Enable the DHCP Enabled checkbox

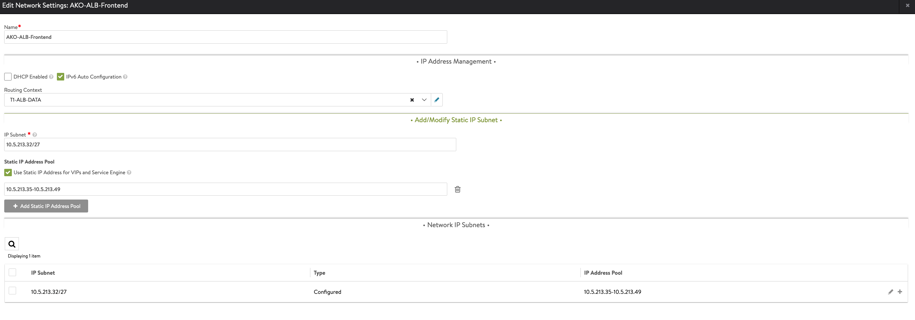click(8, 77)
